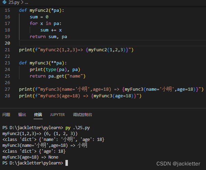
Task: Select the 终端 (Terminal) panel tab
Action: pyautogui.click(x=38, y=115)
